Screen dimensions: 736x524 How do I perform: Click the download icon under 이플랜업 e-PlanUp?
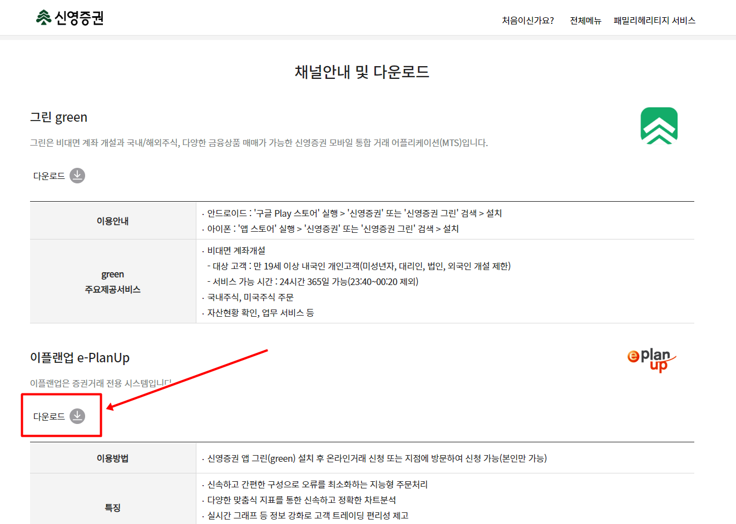click(77, 416)
